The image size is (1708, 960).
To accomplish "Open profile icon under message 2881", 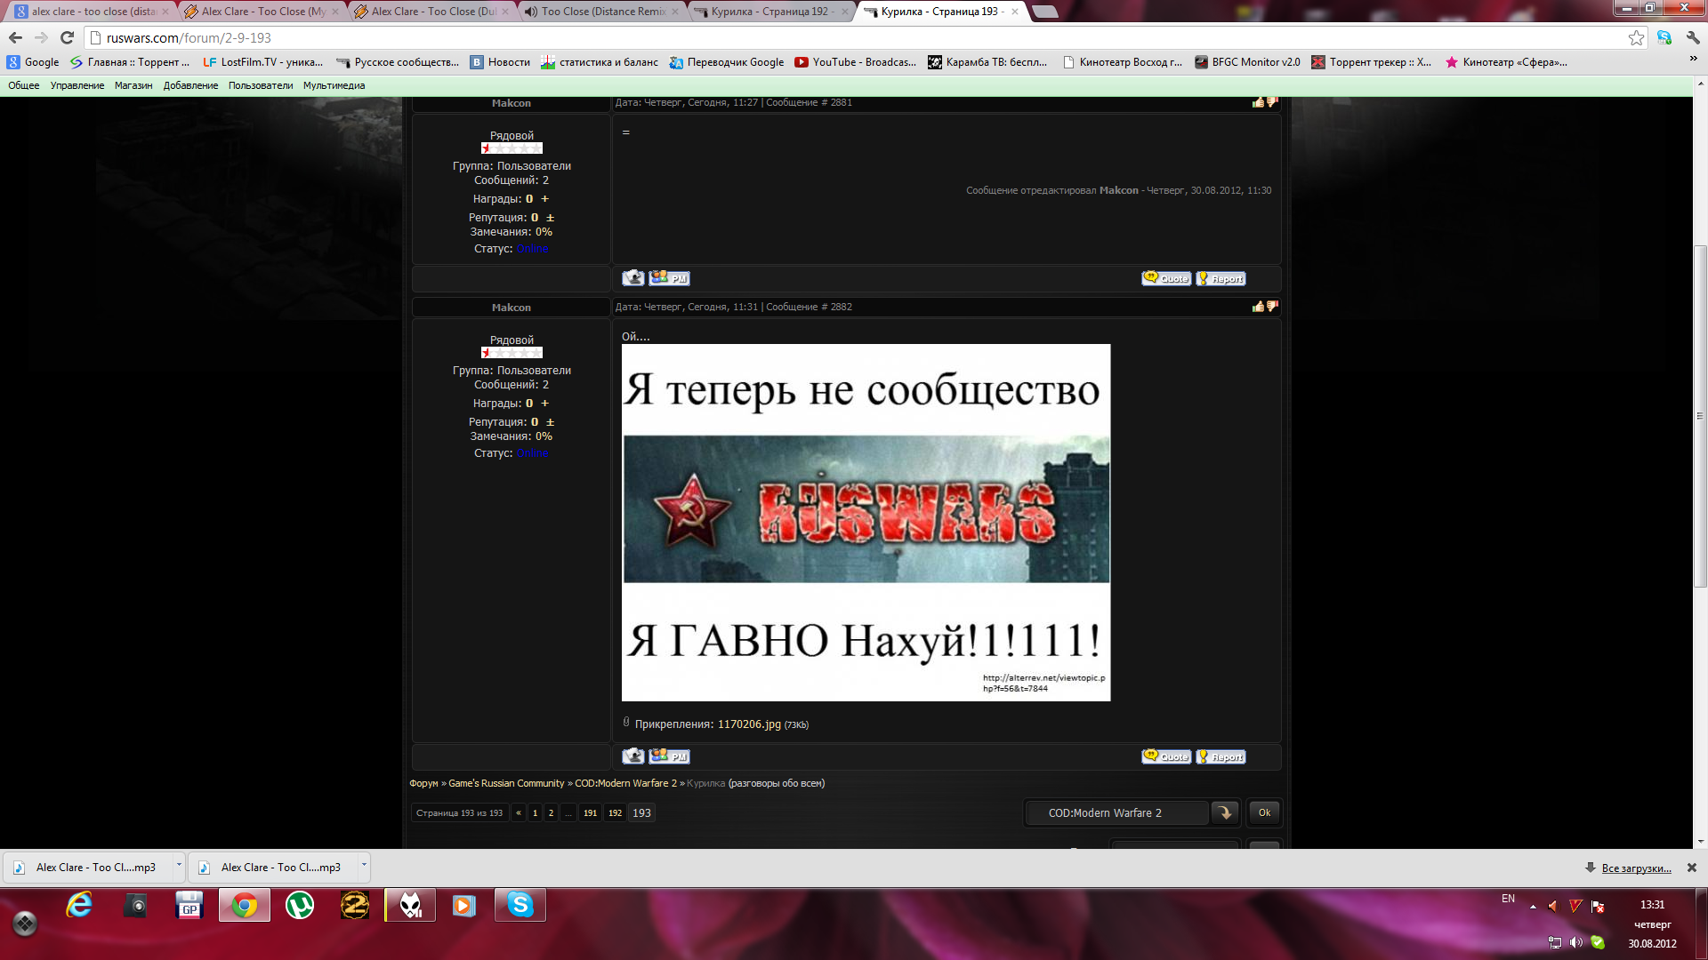I will [633, 278].
